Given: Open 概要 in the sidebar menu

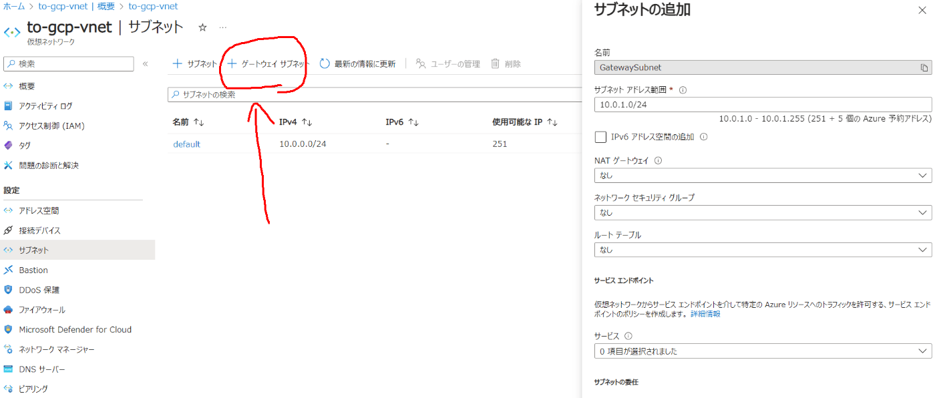Looking at the screenshot, I should click(x=27, y=86).
